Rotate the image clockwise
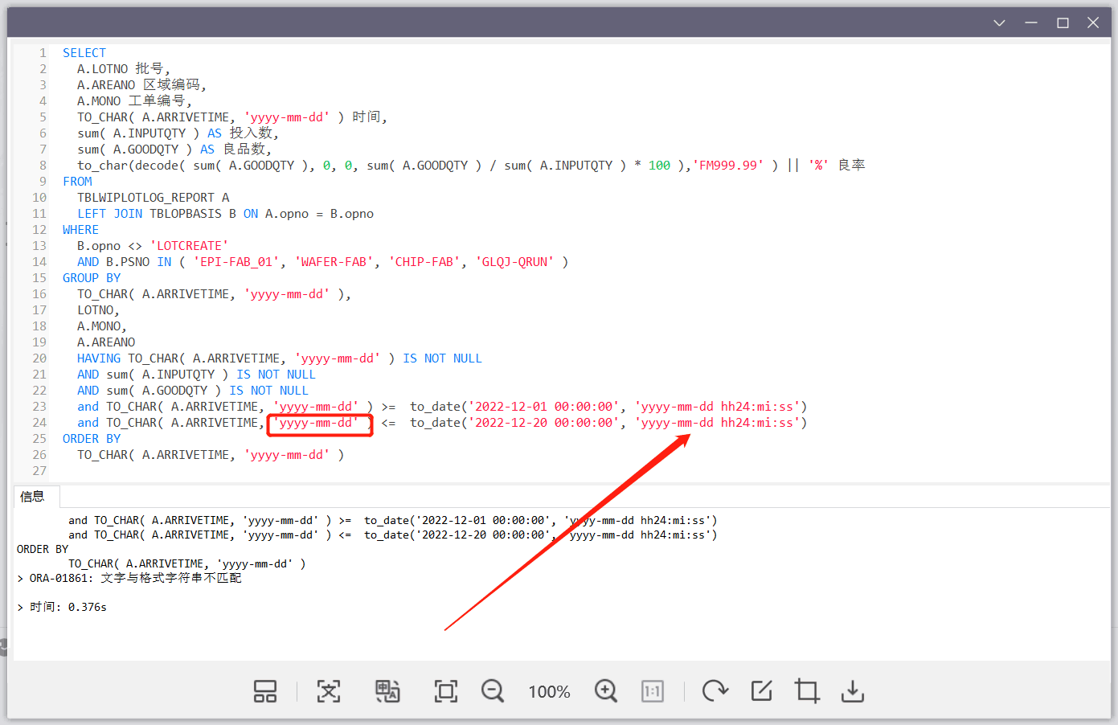This screenshot has height=725, width=1118. (715, 691)
